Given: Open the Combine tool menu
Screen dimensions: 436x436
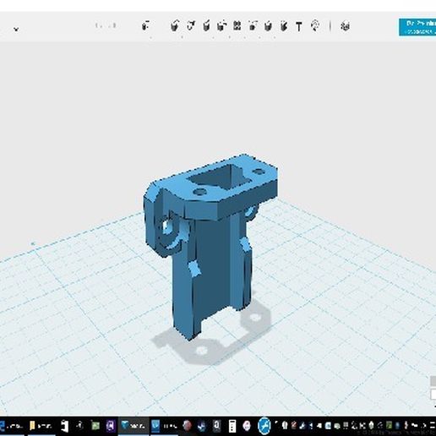Looking at the screenshot, I should coord(268,26).
